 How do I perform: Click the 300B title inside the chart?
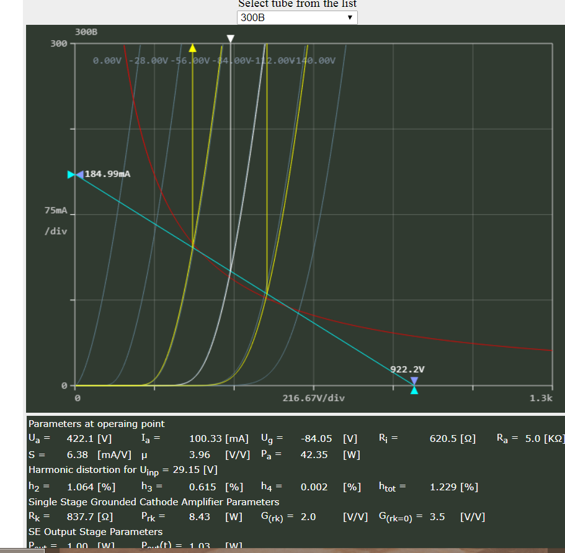(86, 31)
